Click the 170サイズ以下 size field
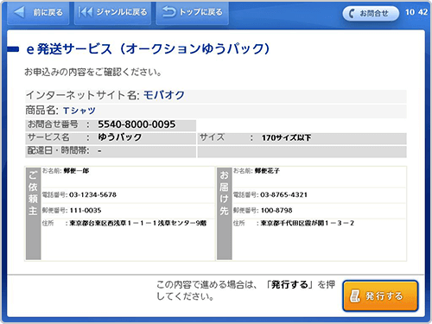This screenshot has width=432, height=324. coord(286,138)
